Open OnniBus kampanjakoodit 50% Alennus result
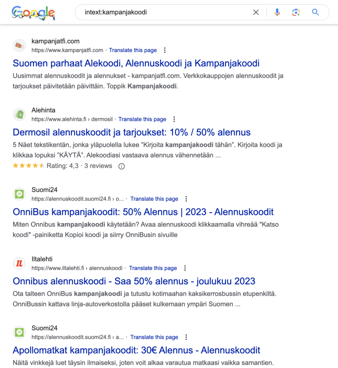This screenshot has width=338, height=368. coord(143,212)
